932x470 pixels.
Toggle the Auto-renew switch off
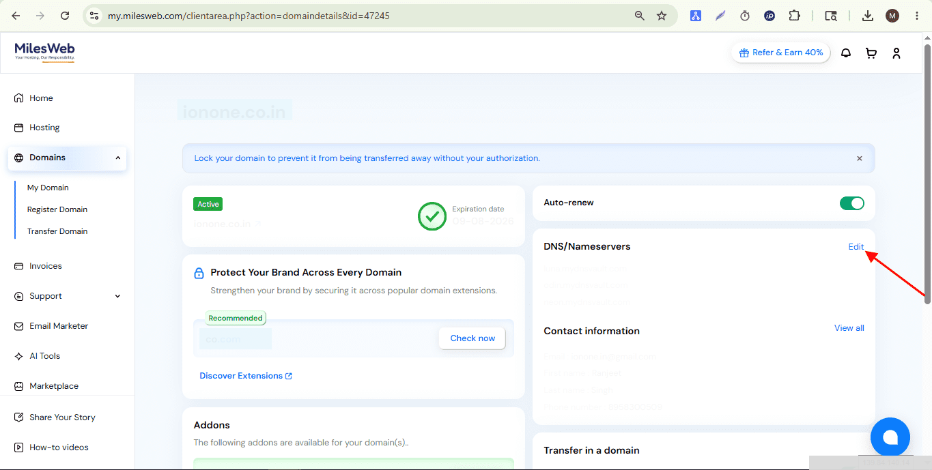[x=852, y=203]
